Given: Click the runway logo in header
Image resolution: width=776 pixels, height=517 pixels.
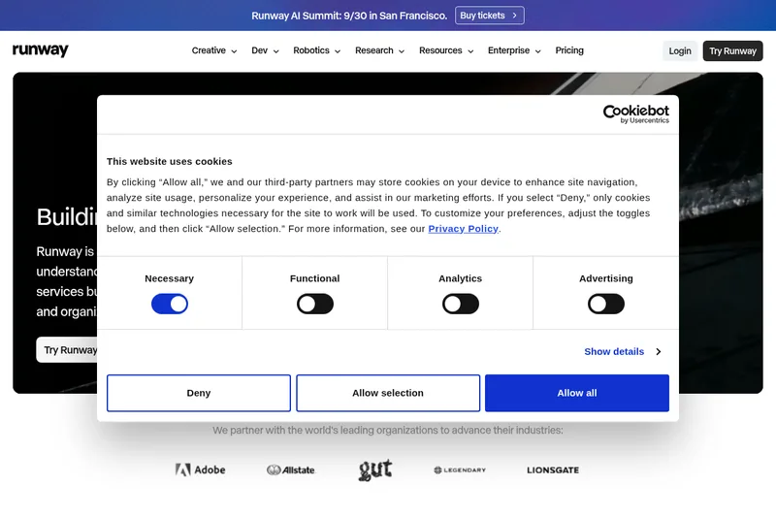Looking at the screenshot, I should [x=41, y=50].
